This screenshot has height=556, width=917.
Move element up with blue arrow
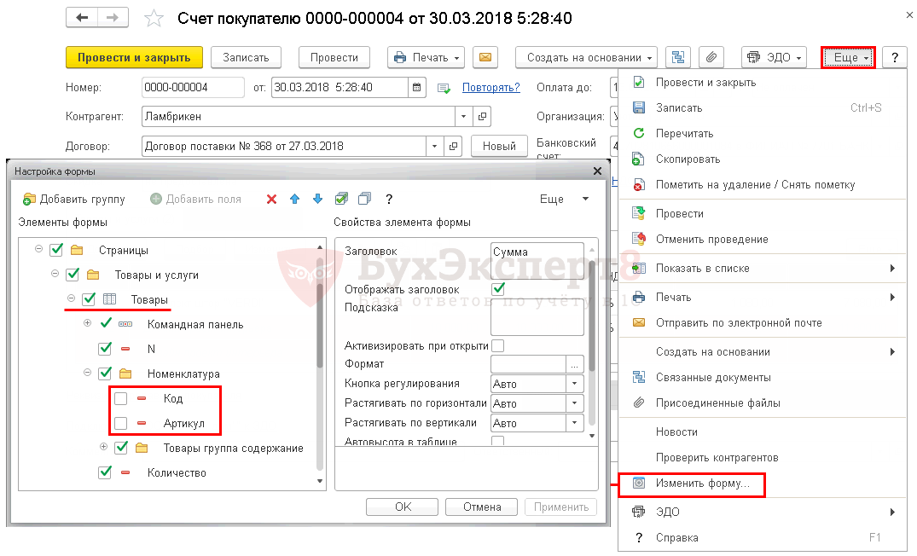point(295,199)
